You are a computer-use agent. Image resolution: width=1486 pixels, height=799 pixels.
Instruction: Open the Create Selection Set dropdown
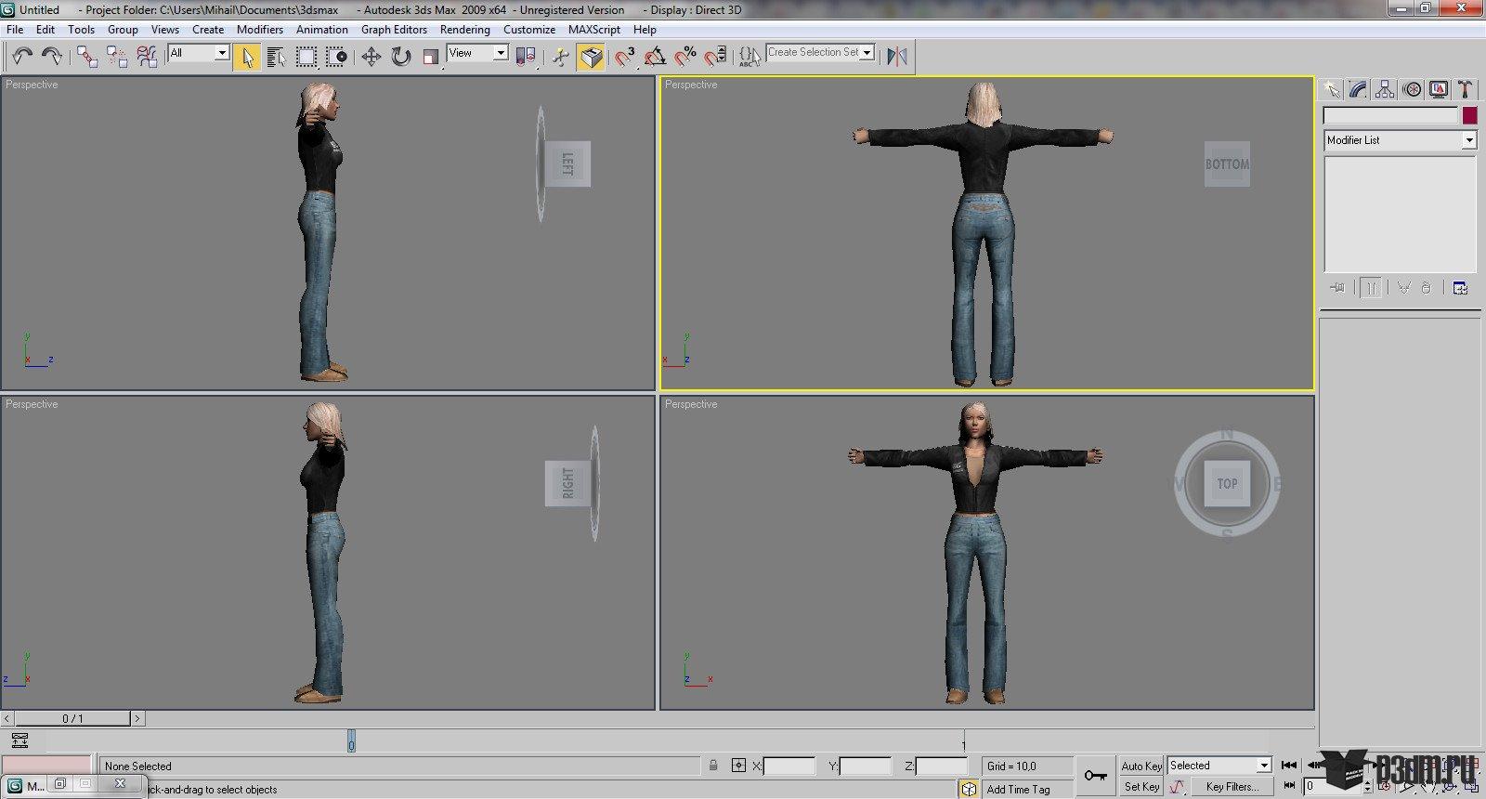tap(867, 53)
